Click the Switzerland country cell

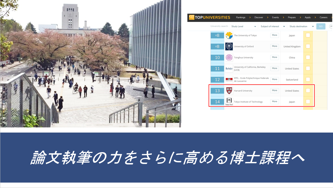(x=292, y=80)
